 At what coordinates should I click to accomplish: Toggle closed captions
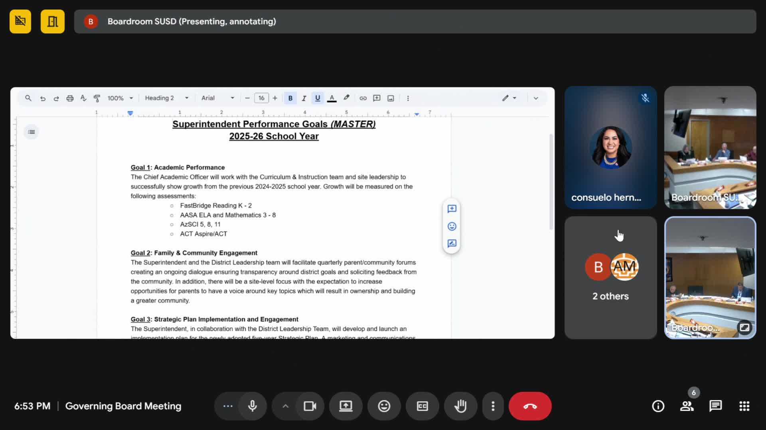pyautogui.click(x=422, y=406)
